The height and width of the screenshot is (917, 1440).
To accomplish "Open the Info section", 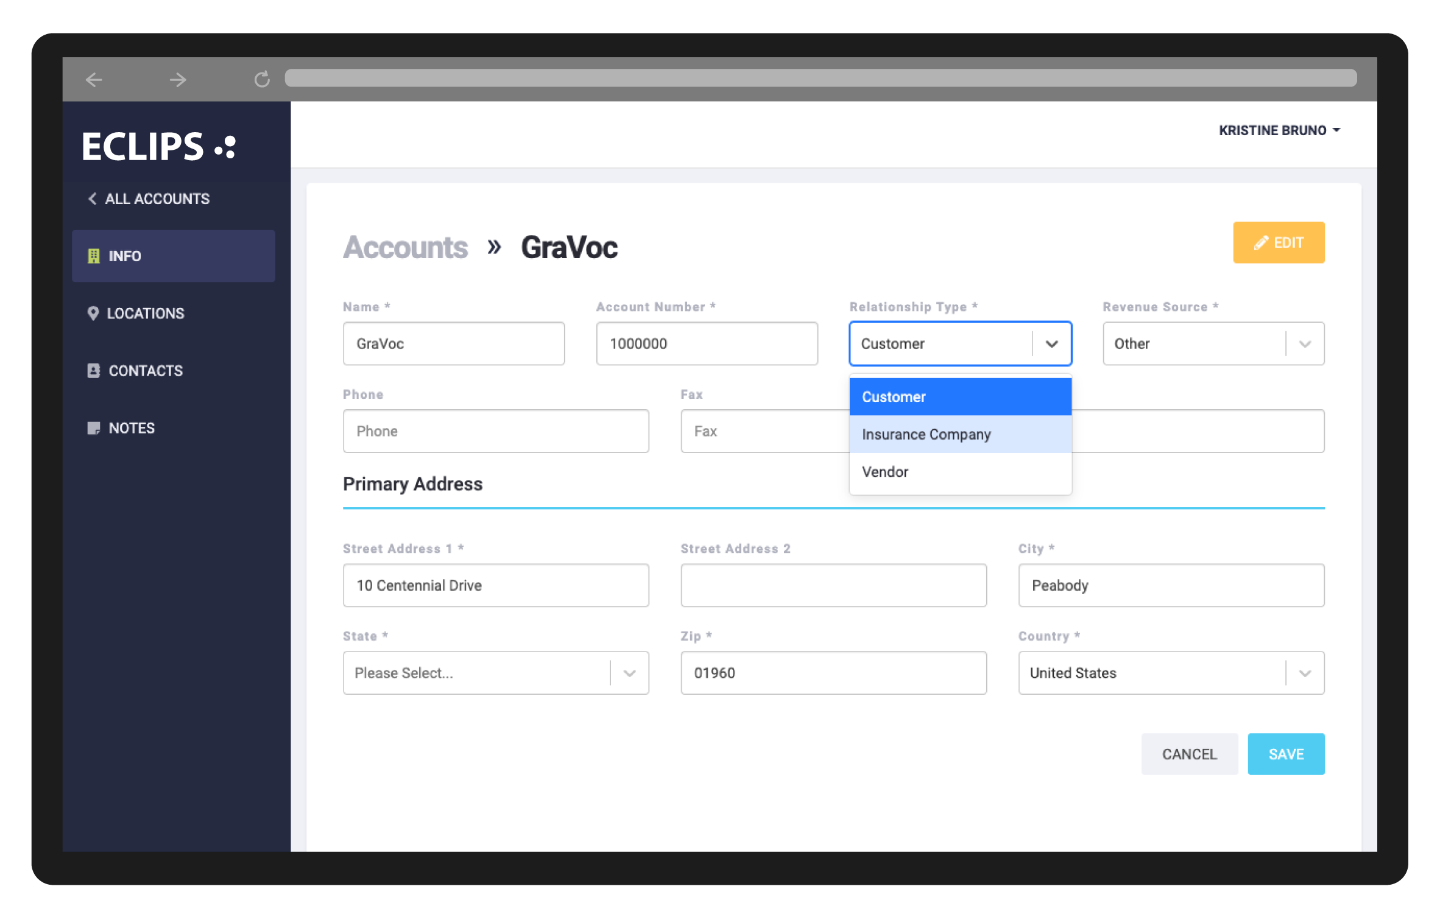I will 174,256.
